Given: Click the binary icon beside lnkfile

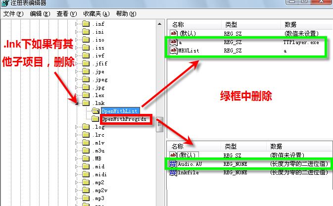Looking at the screenshot, I should click(x=173, y=172).
